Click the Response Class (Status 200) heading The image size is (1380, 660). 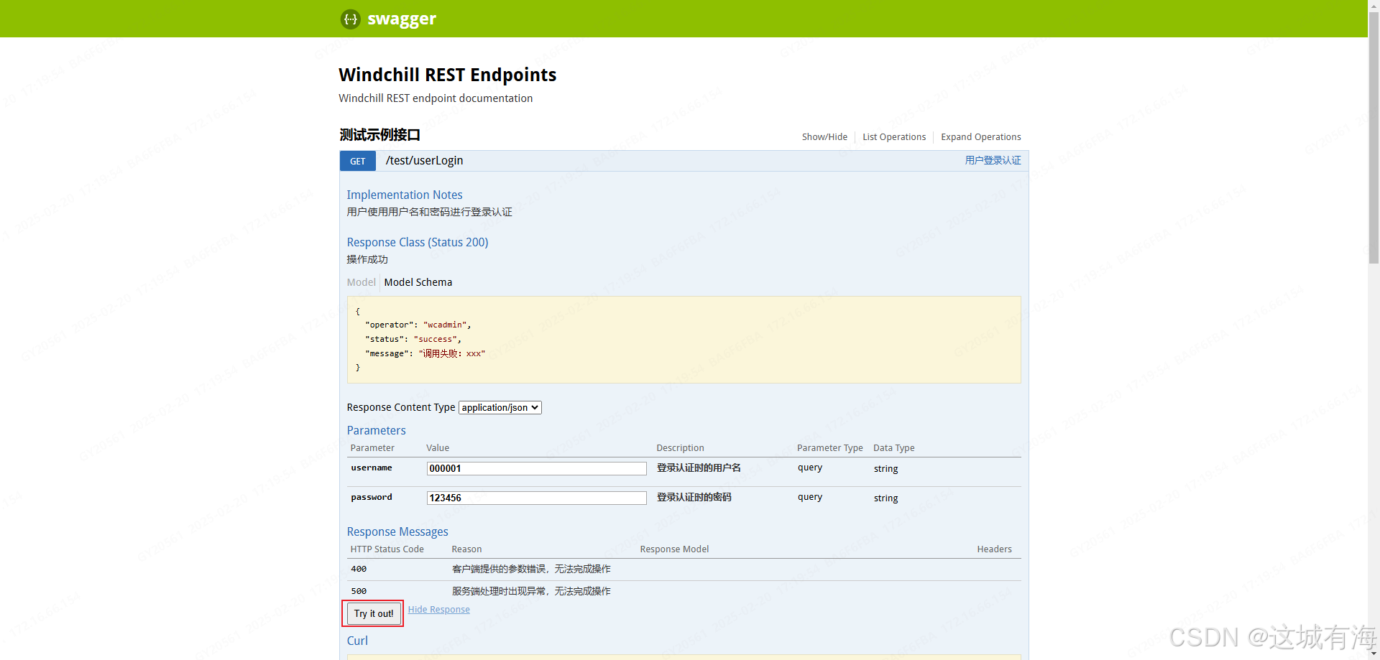point(418,242)
